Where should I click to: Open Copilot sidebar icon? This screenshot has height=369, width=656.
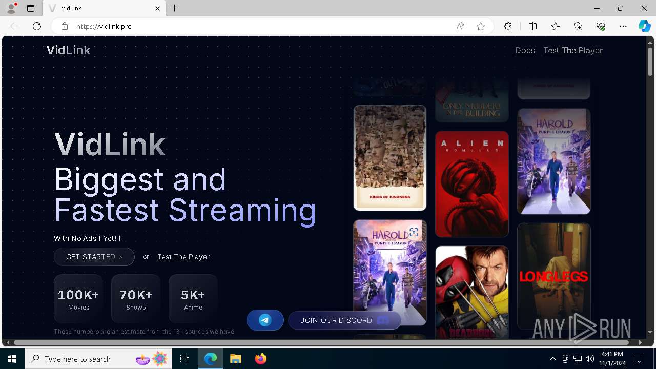tap(644, 26)
